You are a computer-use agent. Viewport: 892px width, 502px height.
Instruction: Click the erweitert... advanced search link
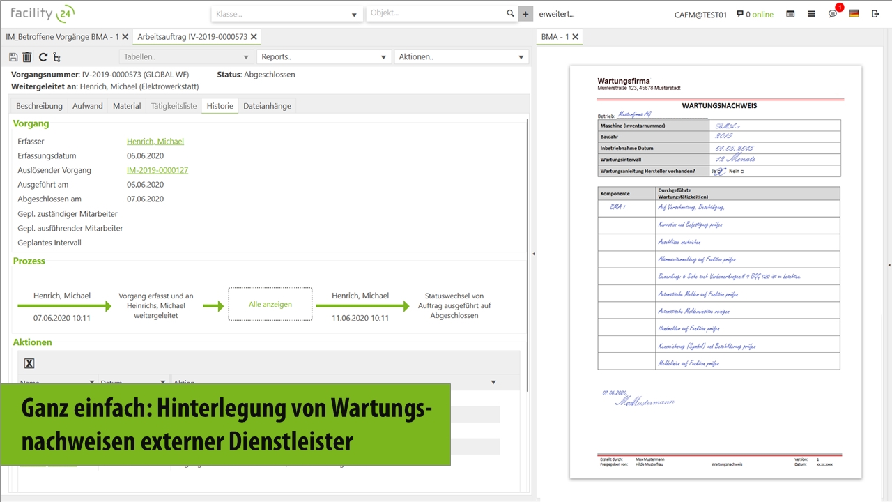[x=557, y=14]
